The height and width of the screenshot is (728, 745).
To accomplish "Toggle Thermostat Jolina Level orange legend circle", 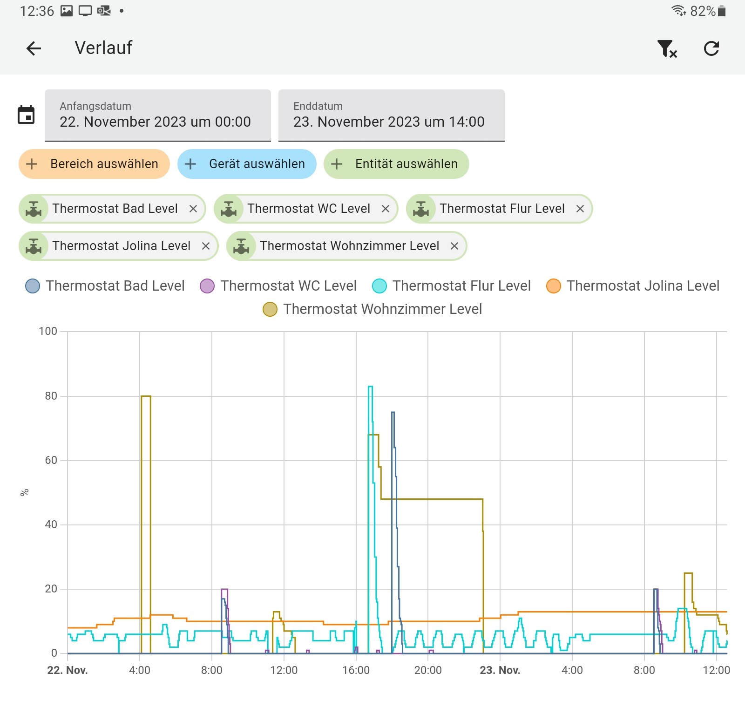I will (x=553, y=286).
